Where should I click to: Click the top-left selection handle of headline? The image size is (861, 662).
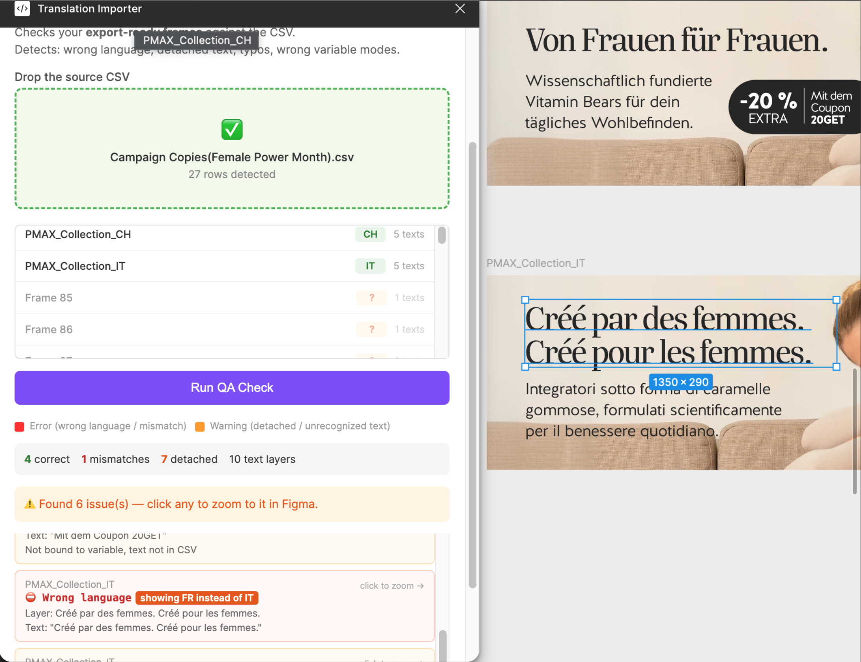point(525,300)
